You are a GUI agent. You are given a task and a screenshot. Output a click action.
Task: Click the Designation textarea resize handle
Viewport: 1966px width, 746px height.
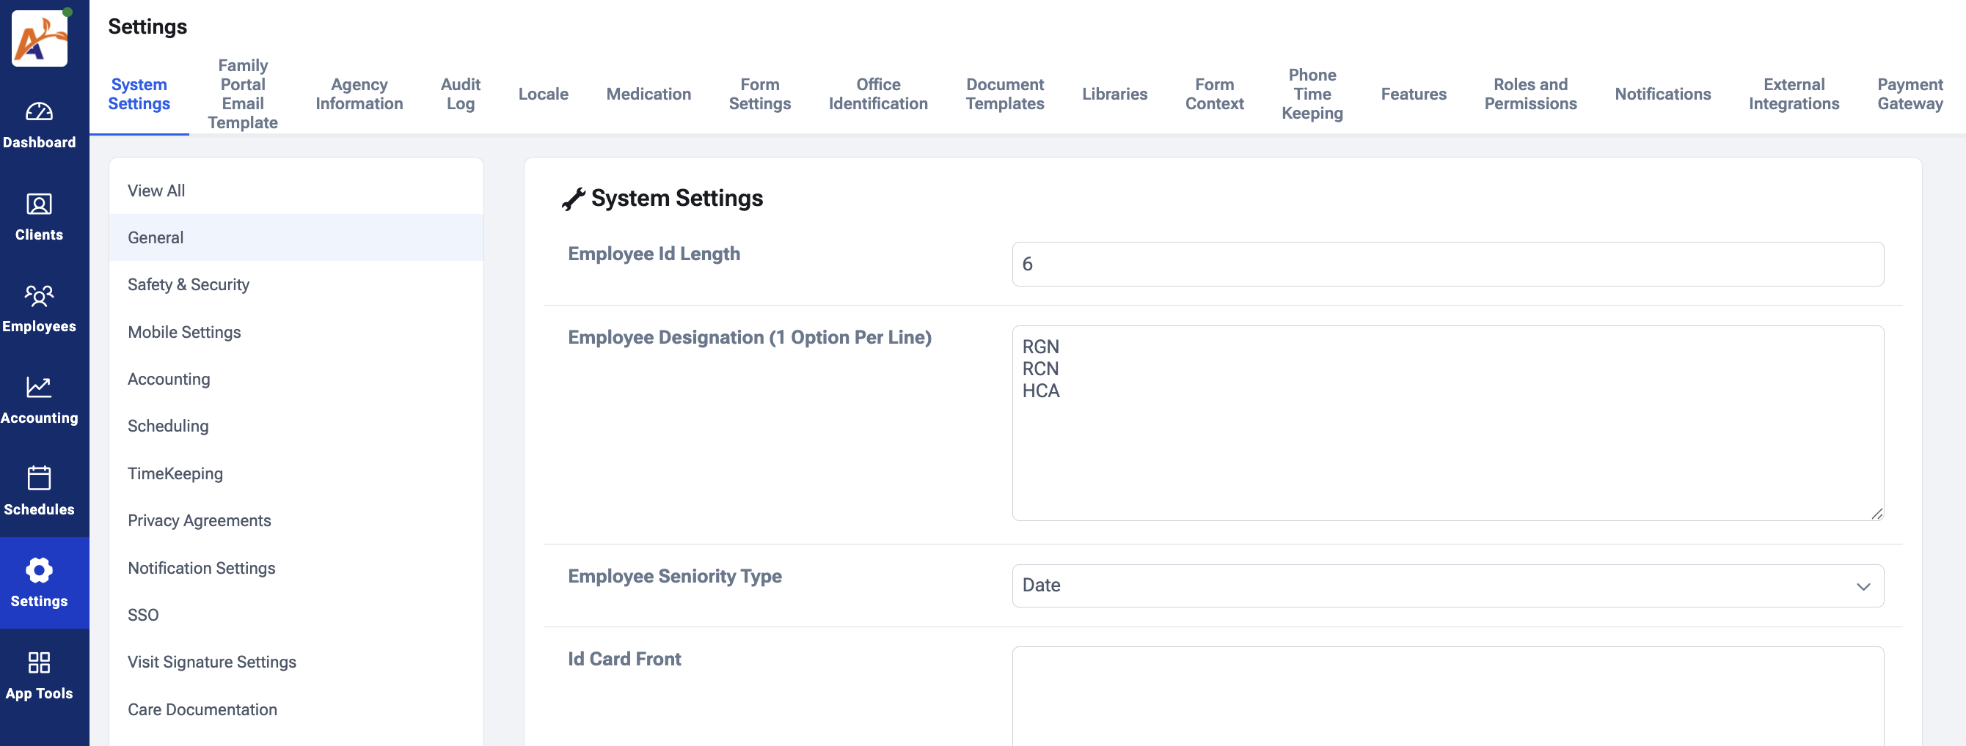pyautogui.click(x=1876, y=514)
